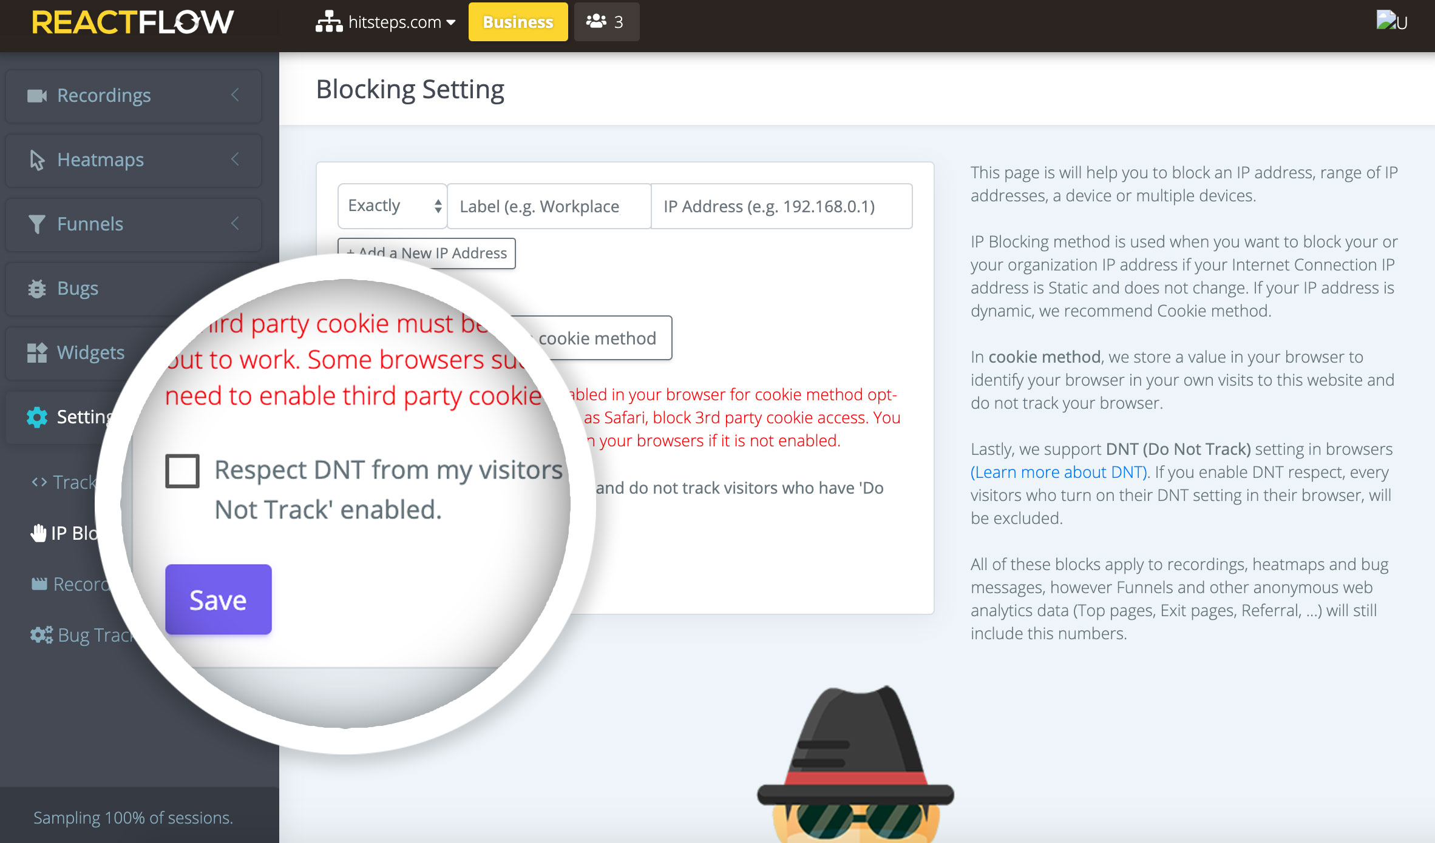Open the Learn more about DNT link

click(x=1059, y=472)
